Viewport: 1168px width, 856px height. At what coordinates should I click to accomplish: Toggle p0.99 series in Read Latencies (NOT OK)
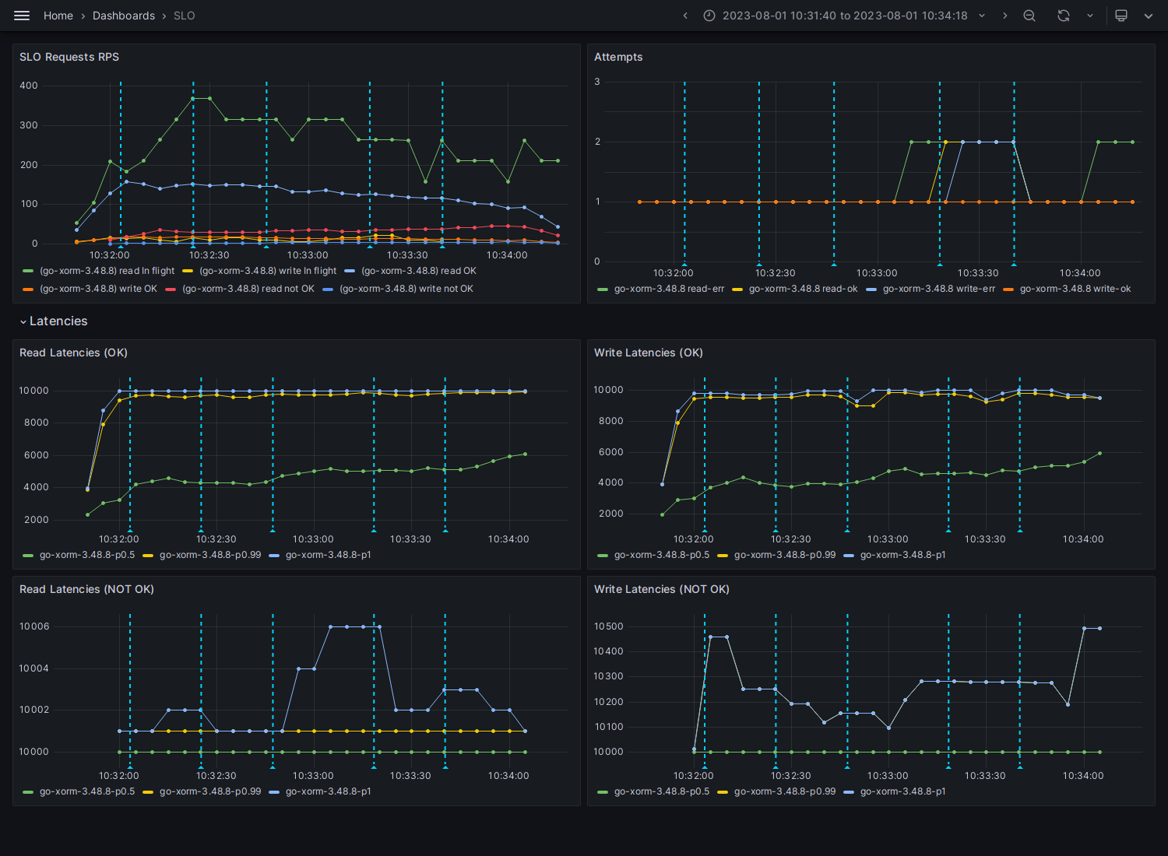point(210,791)
